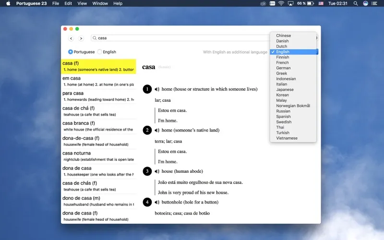Image resolution: width=384 pixels, height=240 pixels.
Task: Open the US flag input source menu
Action: click(x=321, y=3)
